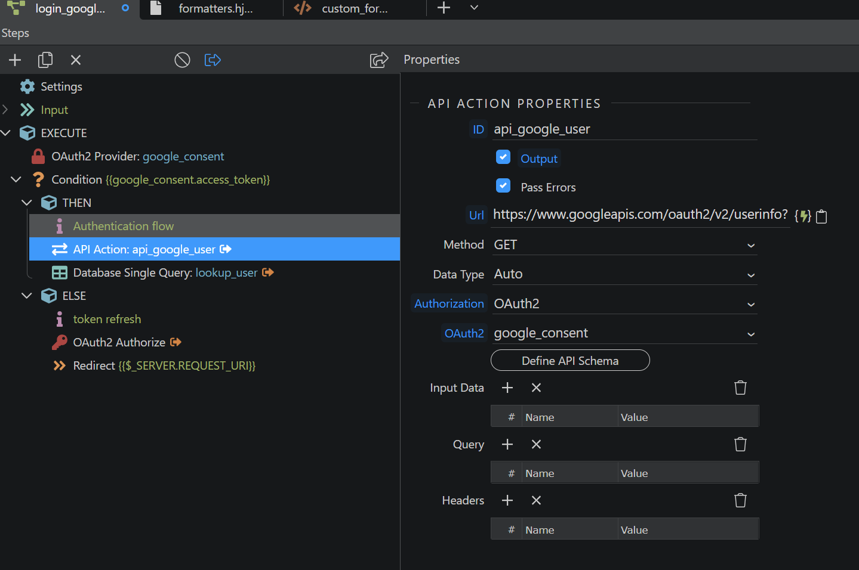Viewport: 859px width, 570px height.
Task: Open the Method dropdown showing GET
Action: [x=624, y=245]
